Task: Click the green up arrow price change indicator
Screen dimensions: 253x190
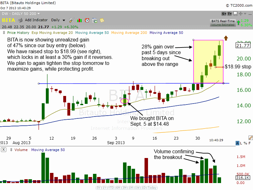Action: pyautogui.click(x=238, y=22)
